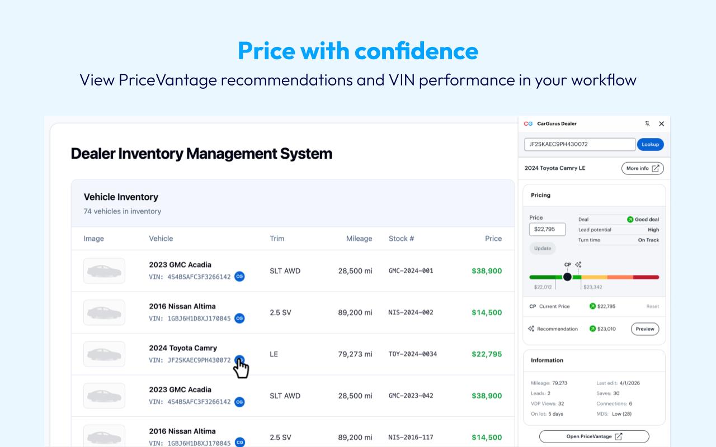Click the 79,273 mi mileage cell

355,354
